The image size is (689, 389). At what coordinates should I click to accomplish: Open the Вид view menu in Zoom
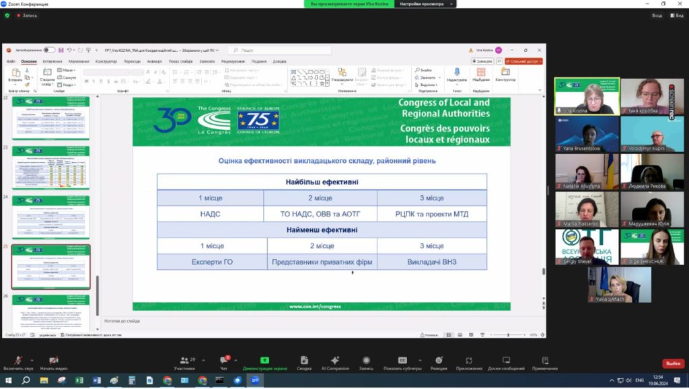pos(677,15)
